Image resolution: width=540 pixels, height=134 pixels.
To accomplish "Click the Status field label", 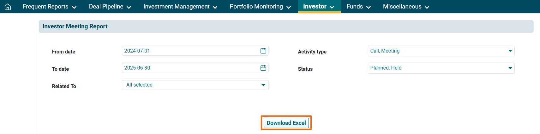I will pos(305,69).
